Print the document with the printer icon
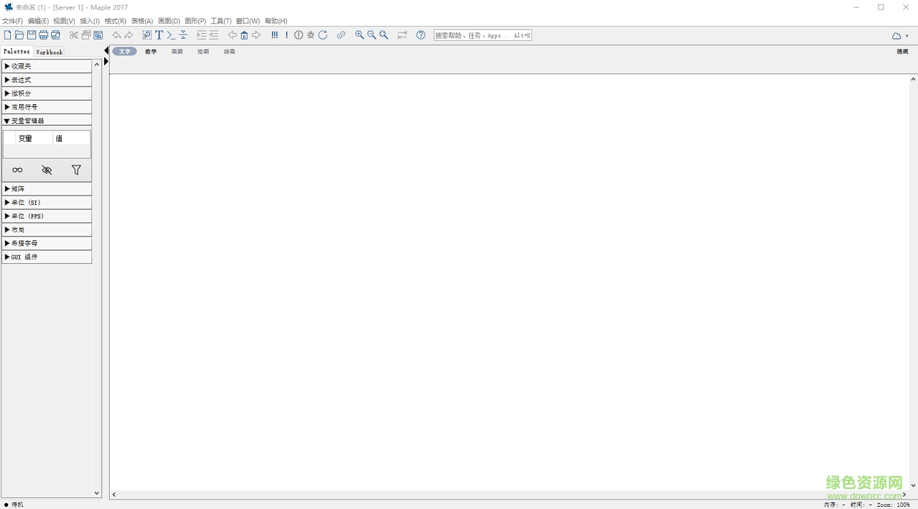This screenshot has width=918, height=509. pos(44,35)
